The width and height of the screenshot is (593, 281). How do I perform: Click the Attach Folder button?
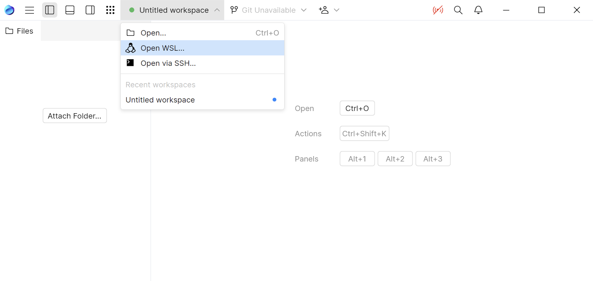pyautogui.click(x=74, y=116)
